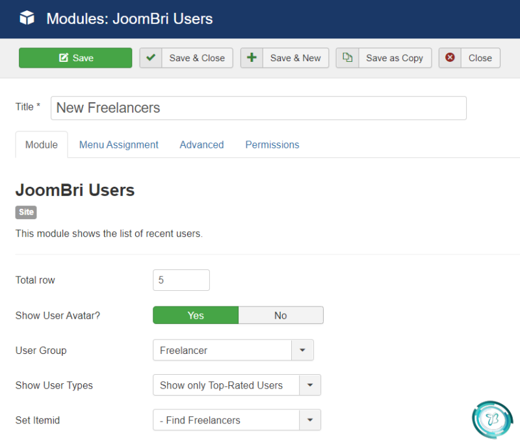Click the User Group label

pos(41,351)
